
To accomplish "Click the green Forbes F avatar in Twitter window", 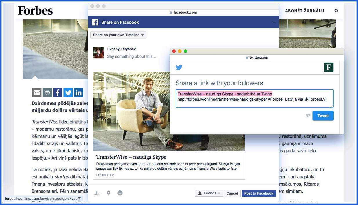I will click(x=329, y=67).
